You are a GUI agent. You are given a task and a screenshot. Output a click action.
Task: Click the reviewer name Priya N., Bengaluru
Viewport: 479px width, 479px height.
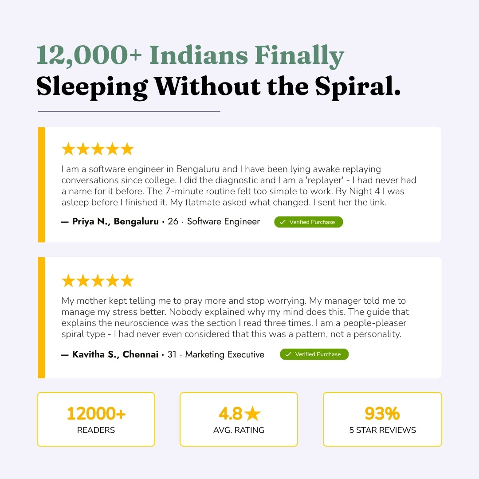[115, 222]
